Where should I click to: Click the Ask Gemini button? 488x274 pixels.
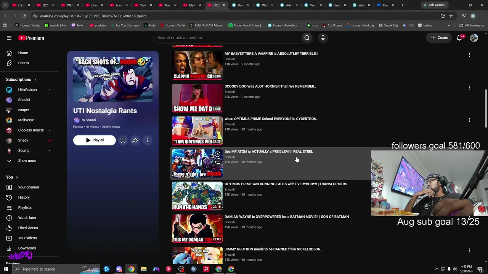(x=434, y=5)
